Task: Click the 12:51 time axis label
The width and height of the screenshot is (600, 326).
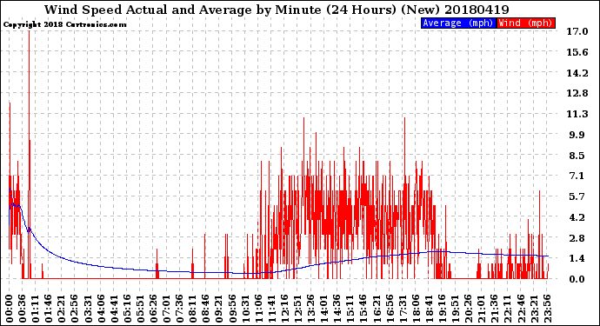Action: [297, 309]
